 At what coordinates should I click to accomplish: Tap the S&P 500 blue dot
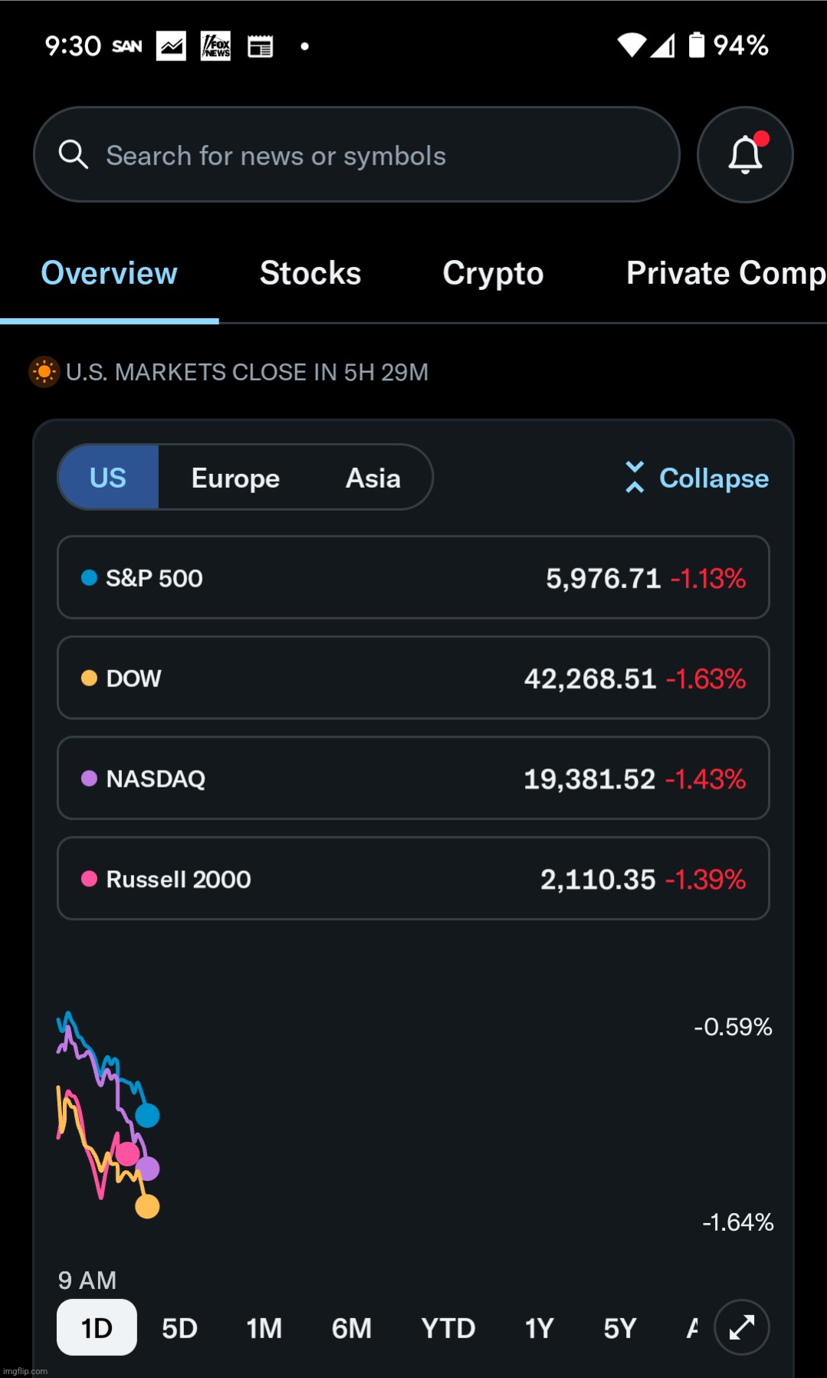89,577
